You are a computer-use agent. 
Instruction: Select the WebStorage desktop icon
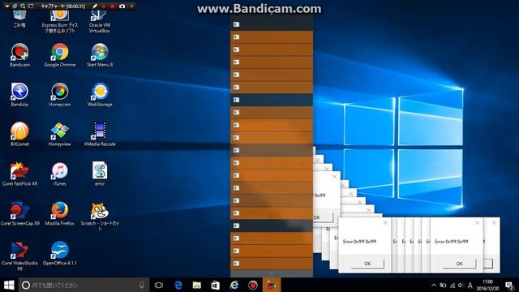coord(100,95)
